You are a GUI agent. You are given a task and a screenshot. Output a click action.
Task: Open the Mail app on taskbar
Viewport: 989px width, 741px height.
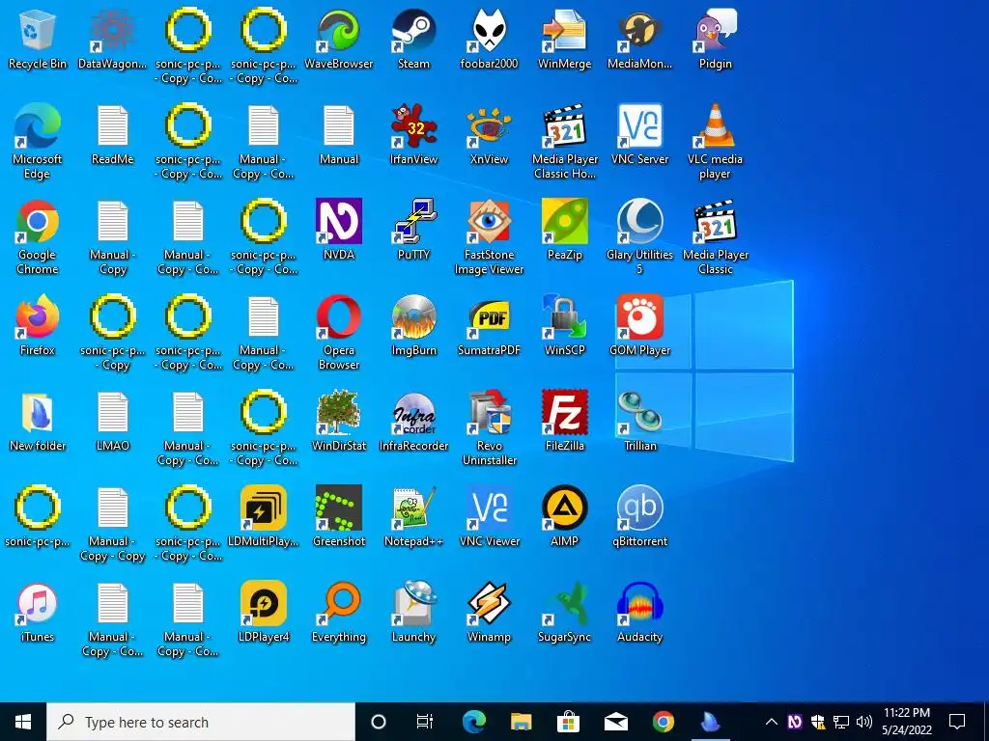click(615, 722)
